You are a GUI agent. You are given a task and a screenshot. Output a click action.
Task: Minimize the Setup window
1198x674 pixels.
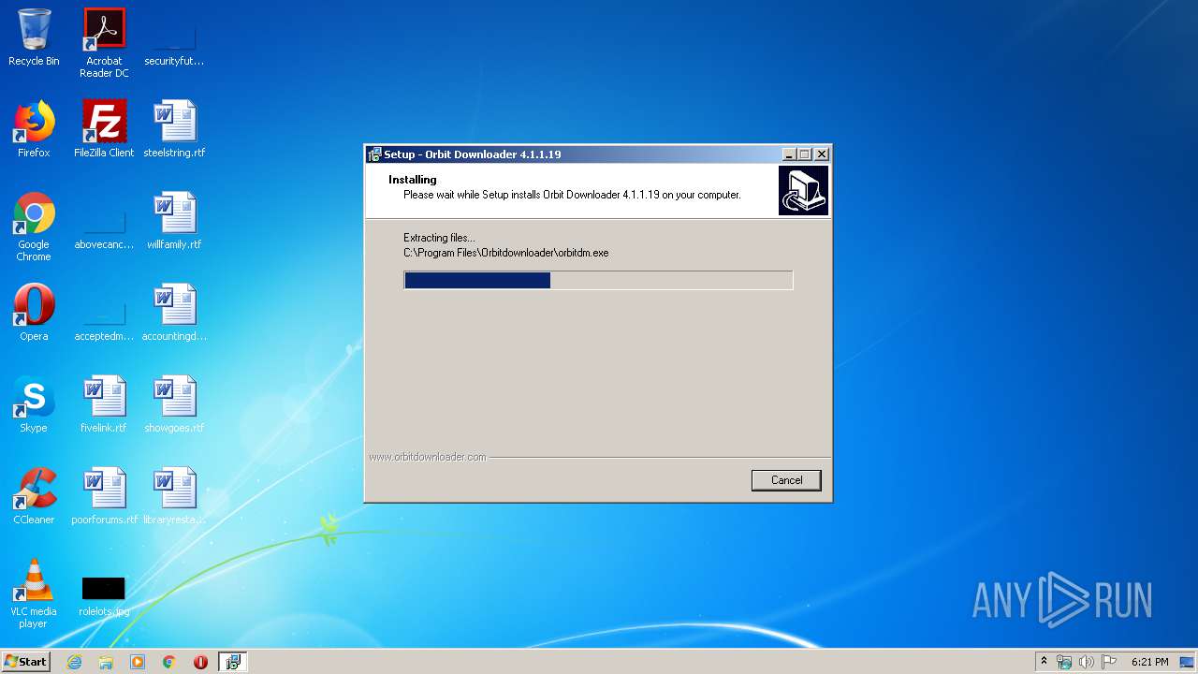click(789, 154)
